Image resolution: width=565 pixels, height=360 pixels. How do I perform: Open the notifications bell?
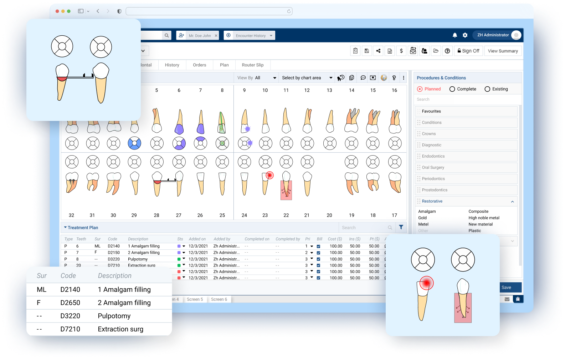(455, 35)
